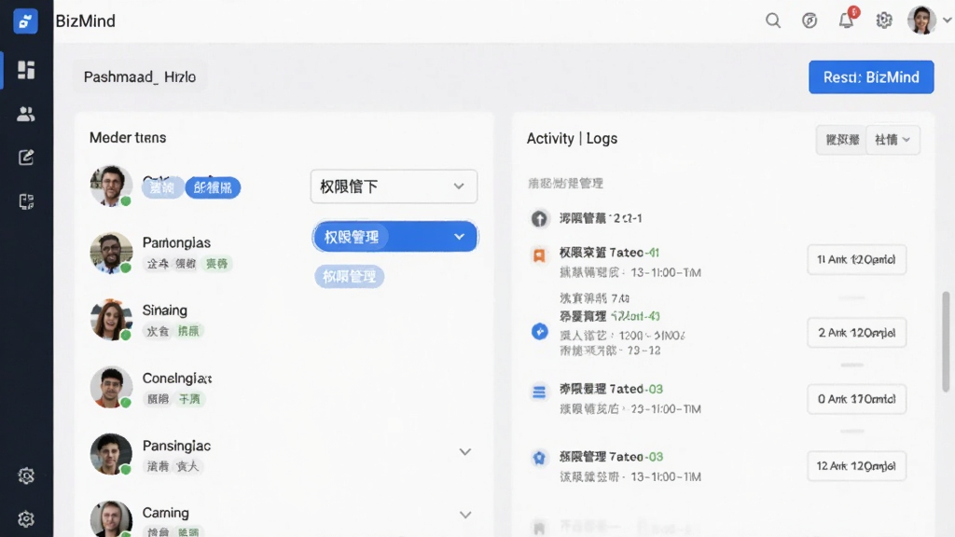
Task: Click the Resti: BizMind button
Action: coord(871,77)
